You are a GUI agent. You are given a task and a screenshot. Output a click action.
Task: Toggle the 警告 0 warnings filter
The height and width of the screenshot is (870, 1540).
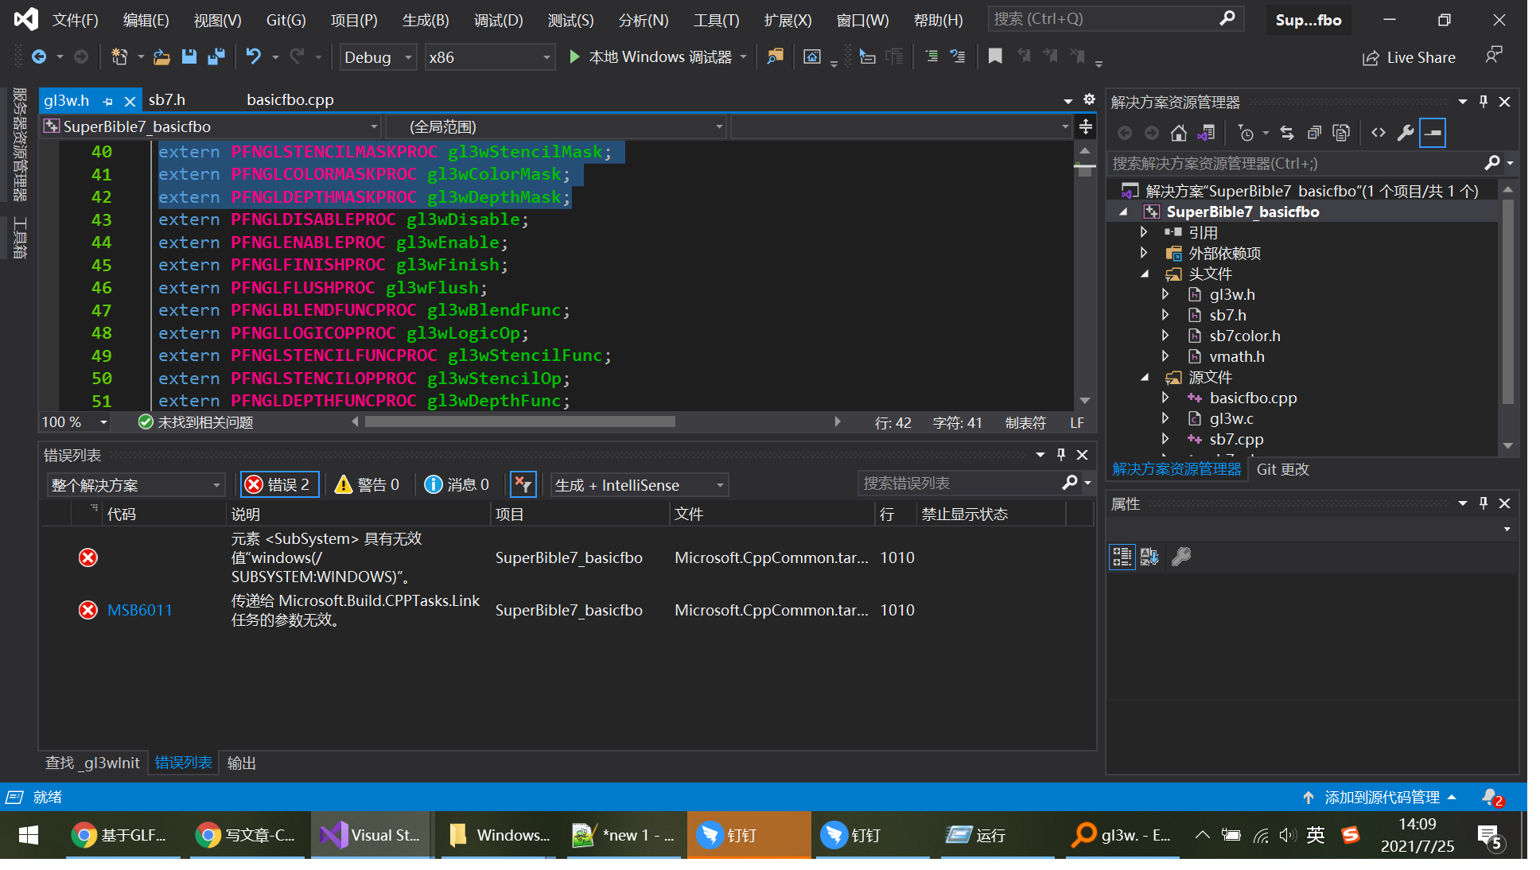tap(367, 484)
